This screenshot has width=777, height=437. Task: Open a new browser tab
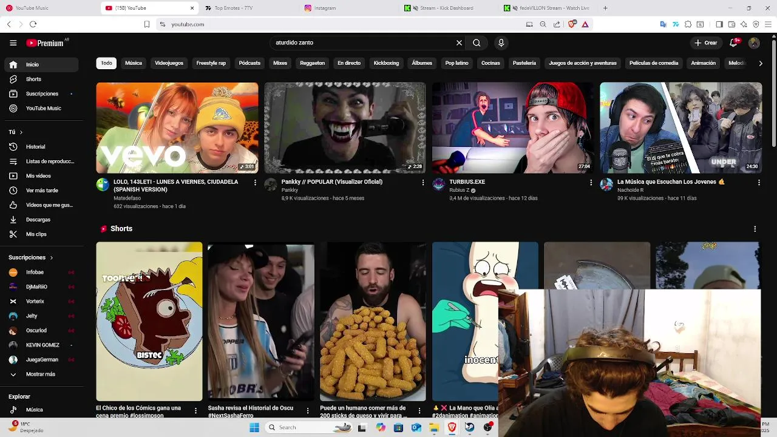[x=605, y=8]
